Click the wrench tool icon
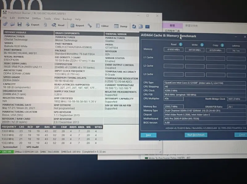The image size is (247, 184). 90,26
